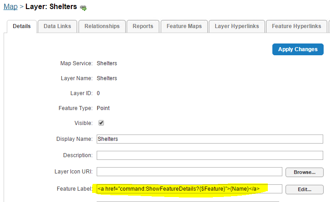Open the Layer Hyperlinks tab

pyautogui.click(x=237, y=26)
